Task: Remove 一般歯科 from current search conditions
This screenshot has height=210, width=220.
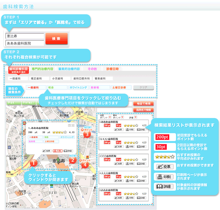Action: pos(36,87)
